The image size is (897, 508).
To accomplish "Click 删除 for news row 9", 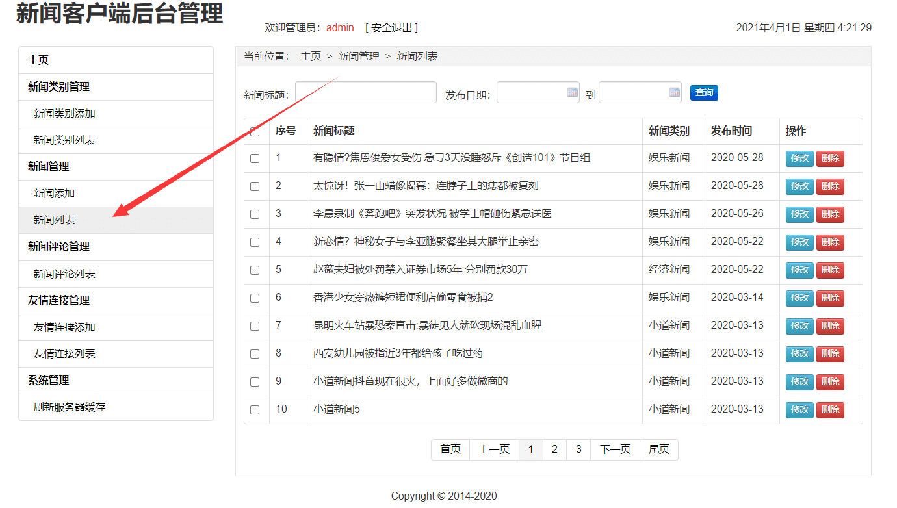I will click(830, 382).
